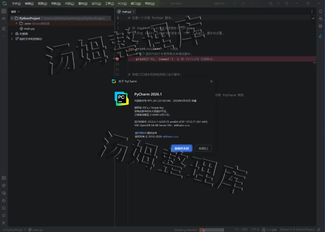
Task: Click the 关闭(C) button in About dialog
Action: tap(203, 148)
